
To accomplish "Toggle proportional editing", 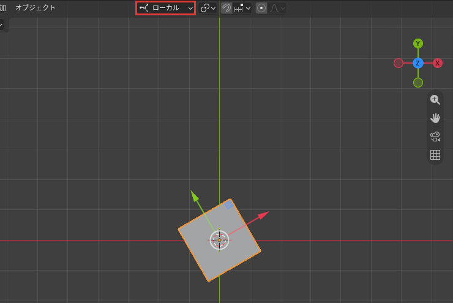I will pyautogui.click(x=261, y=8).
